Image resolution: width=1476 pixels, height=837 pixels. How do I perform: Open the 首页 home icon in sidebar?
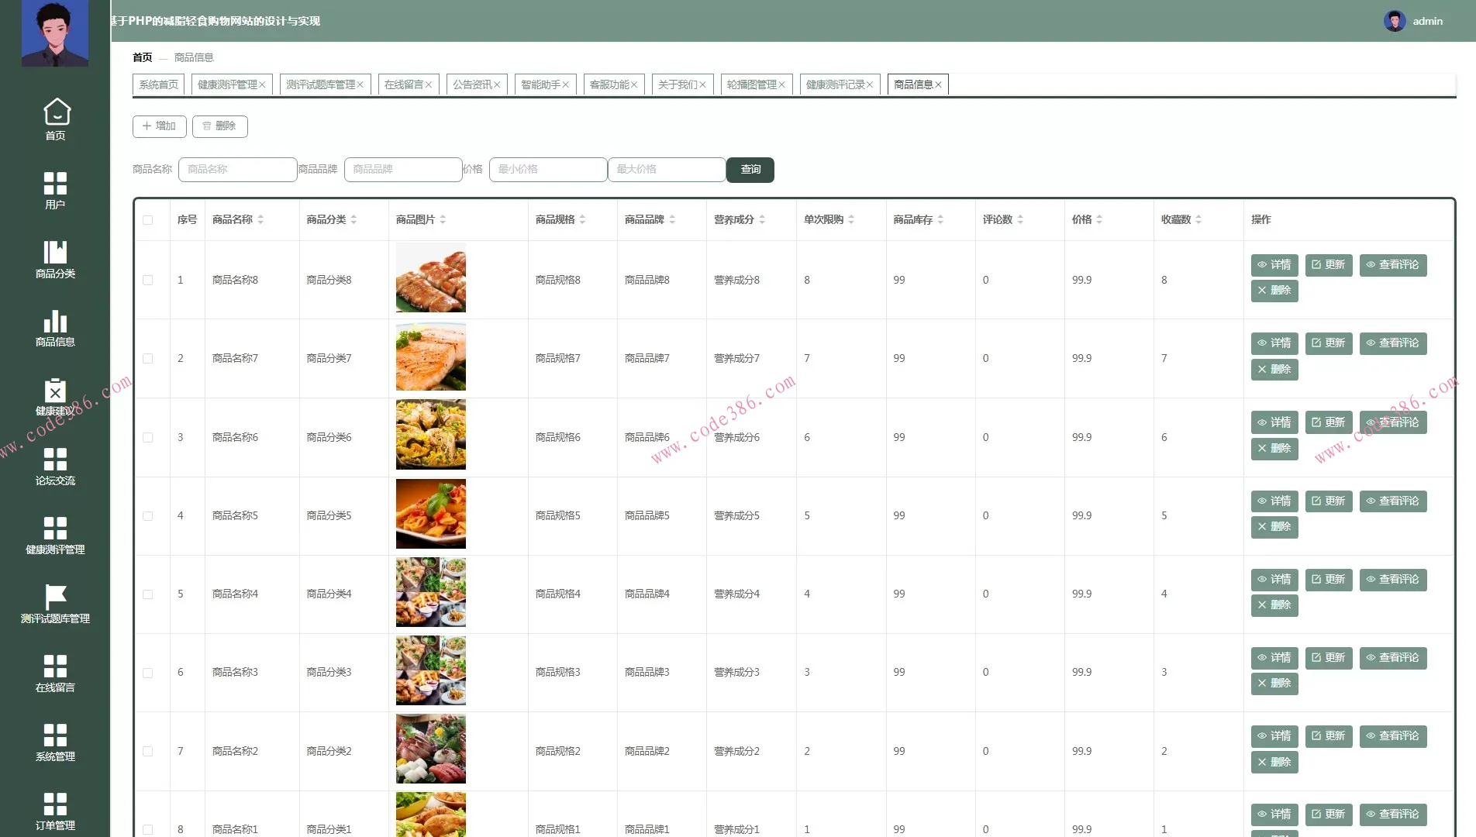(56, 112)
